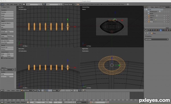Click the Duplicate Objects button
This screenshot has width=171, height=104.
(x=7, y=23)
